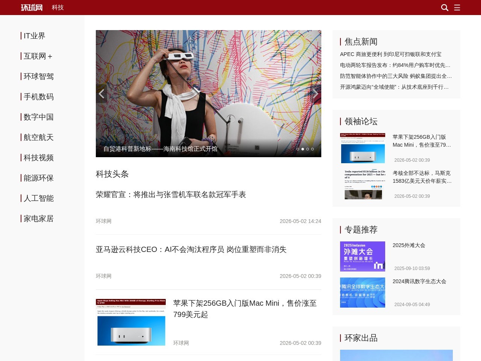Open the search icon in header

point(445,8)
